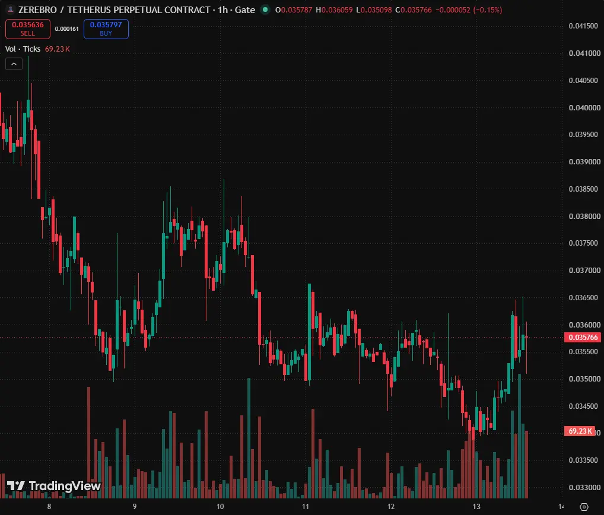Select the Vol · Ticks indicator label

click(x=23, y=49)
